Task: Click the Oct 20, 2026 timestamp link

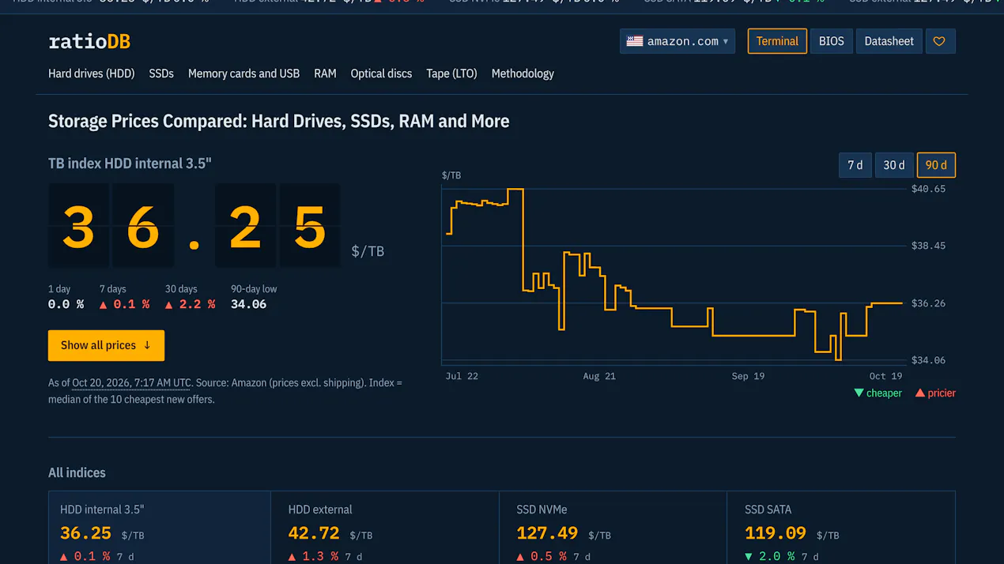Action: [x=132, y=383]
